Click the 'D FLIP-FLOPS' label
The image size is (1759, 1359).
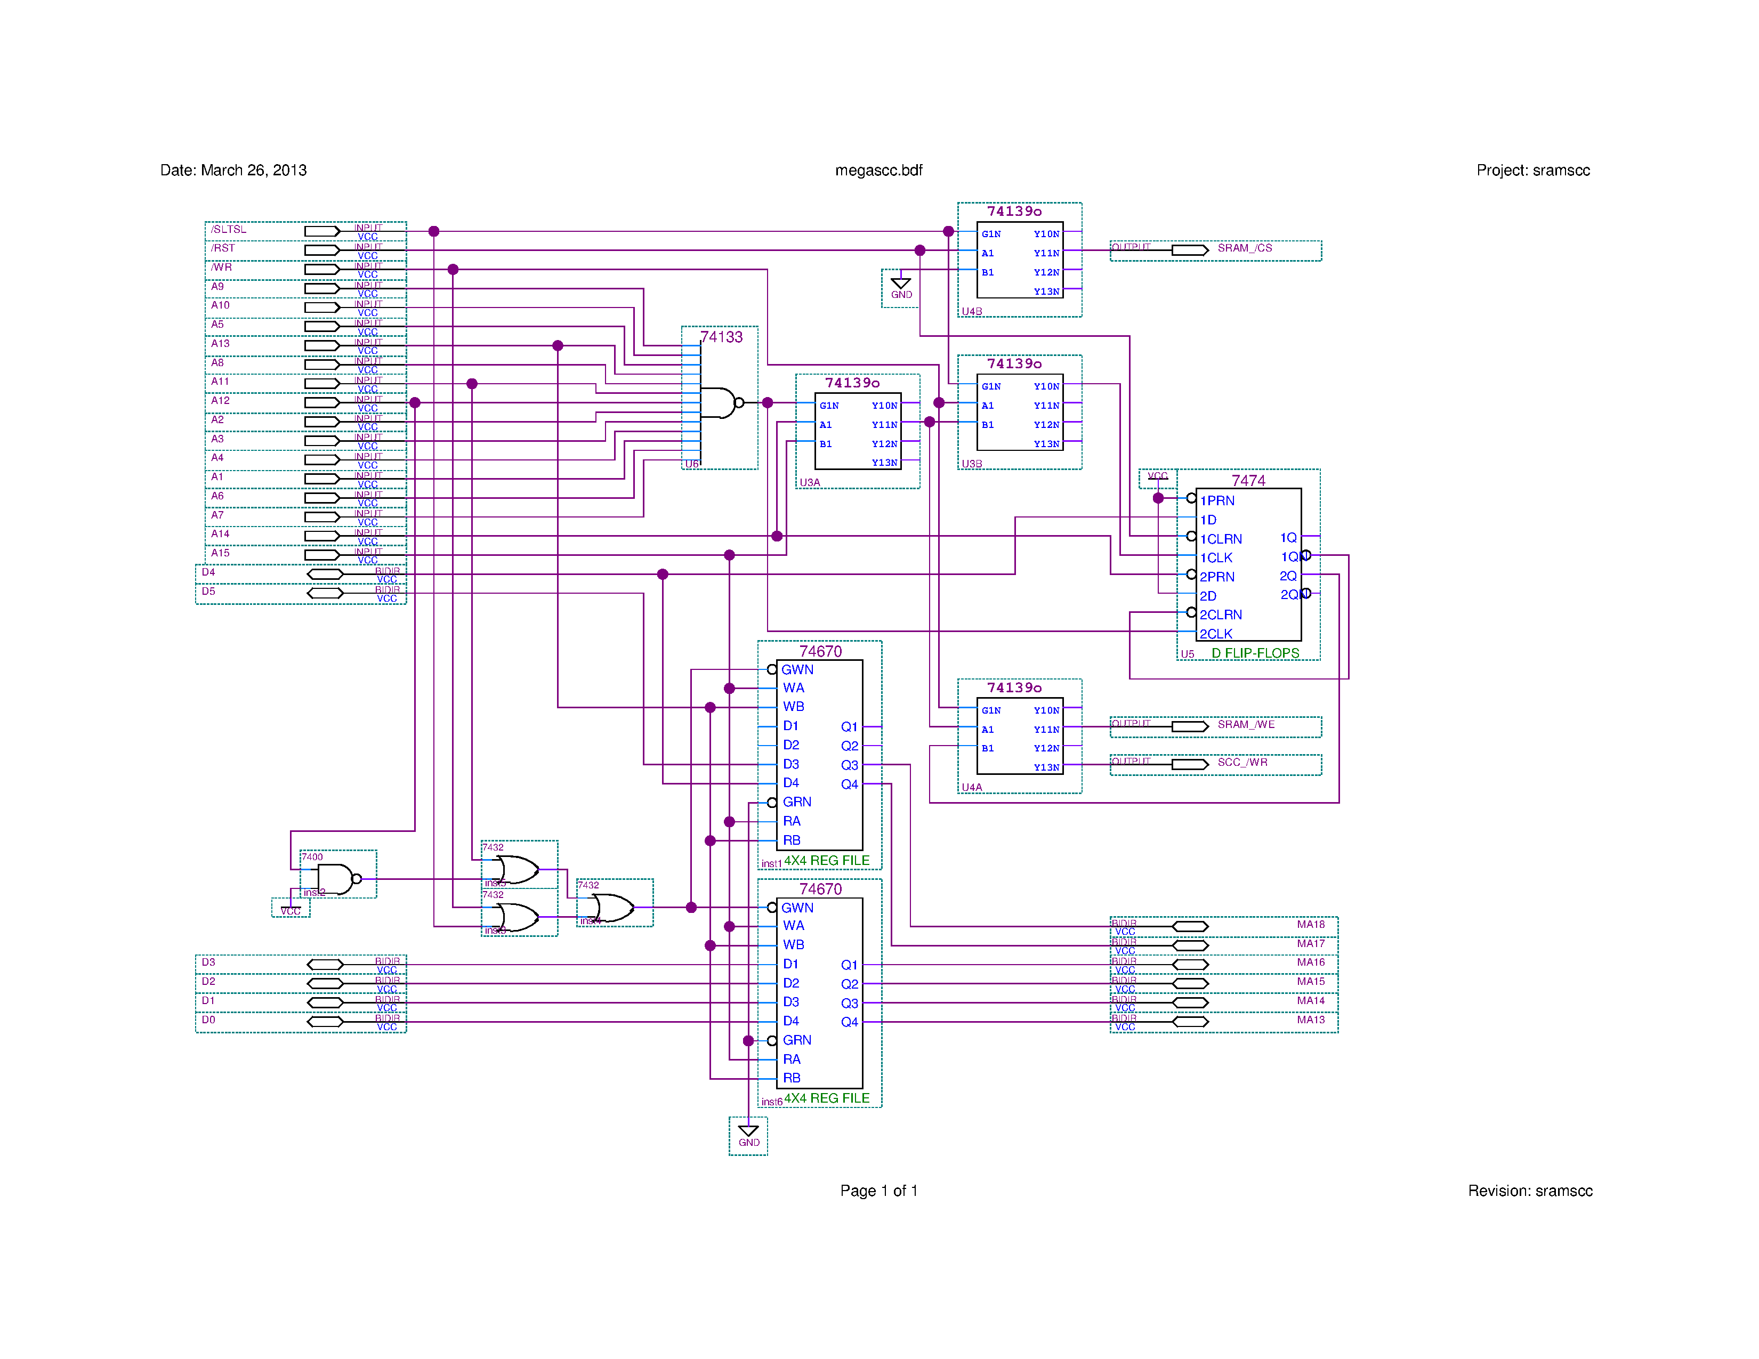point(1255,653)
